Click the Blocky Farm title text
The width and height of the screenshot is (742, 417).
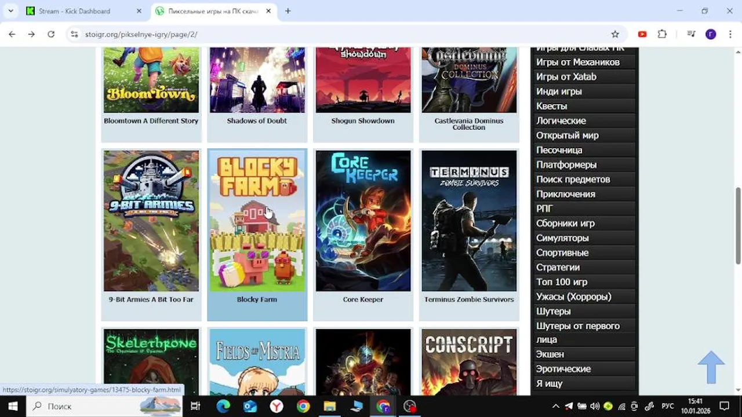[257, 299]
